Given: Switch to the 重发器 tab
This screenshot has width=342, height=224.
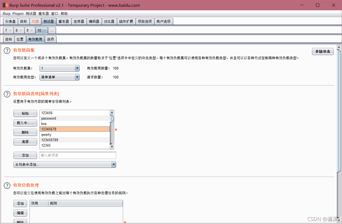Looking at the screenshot, I should 64,21.
